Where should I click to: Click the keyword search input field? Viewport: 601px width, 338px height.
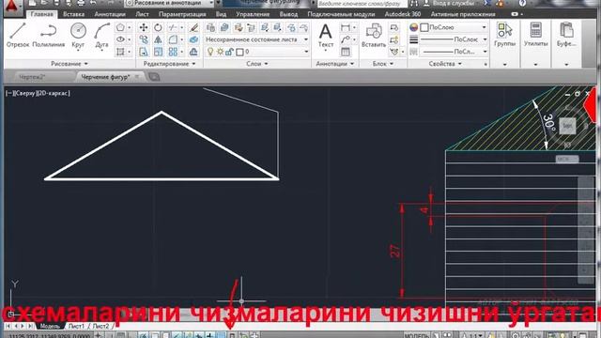click(362, 4)
